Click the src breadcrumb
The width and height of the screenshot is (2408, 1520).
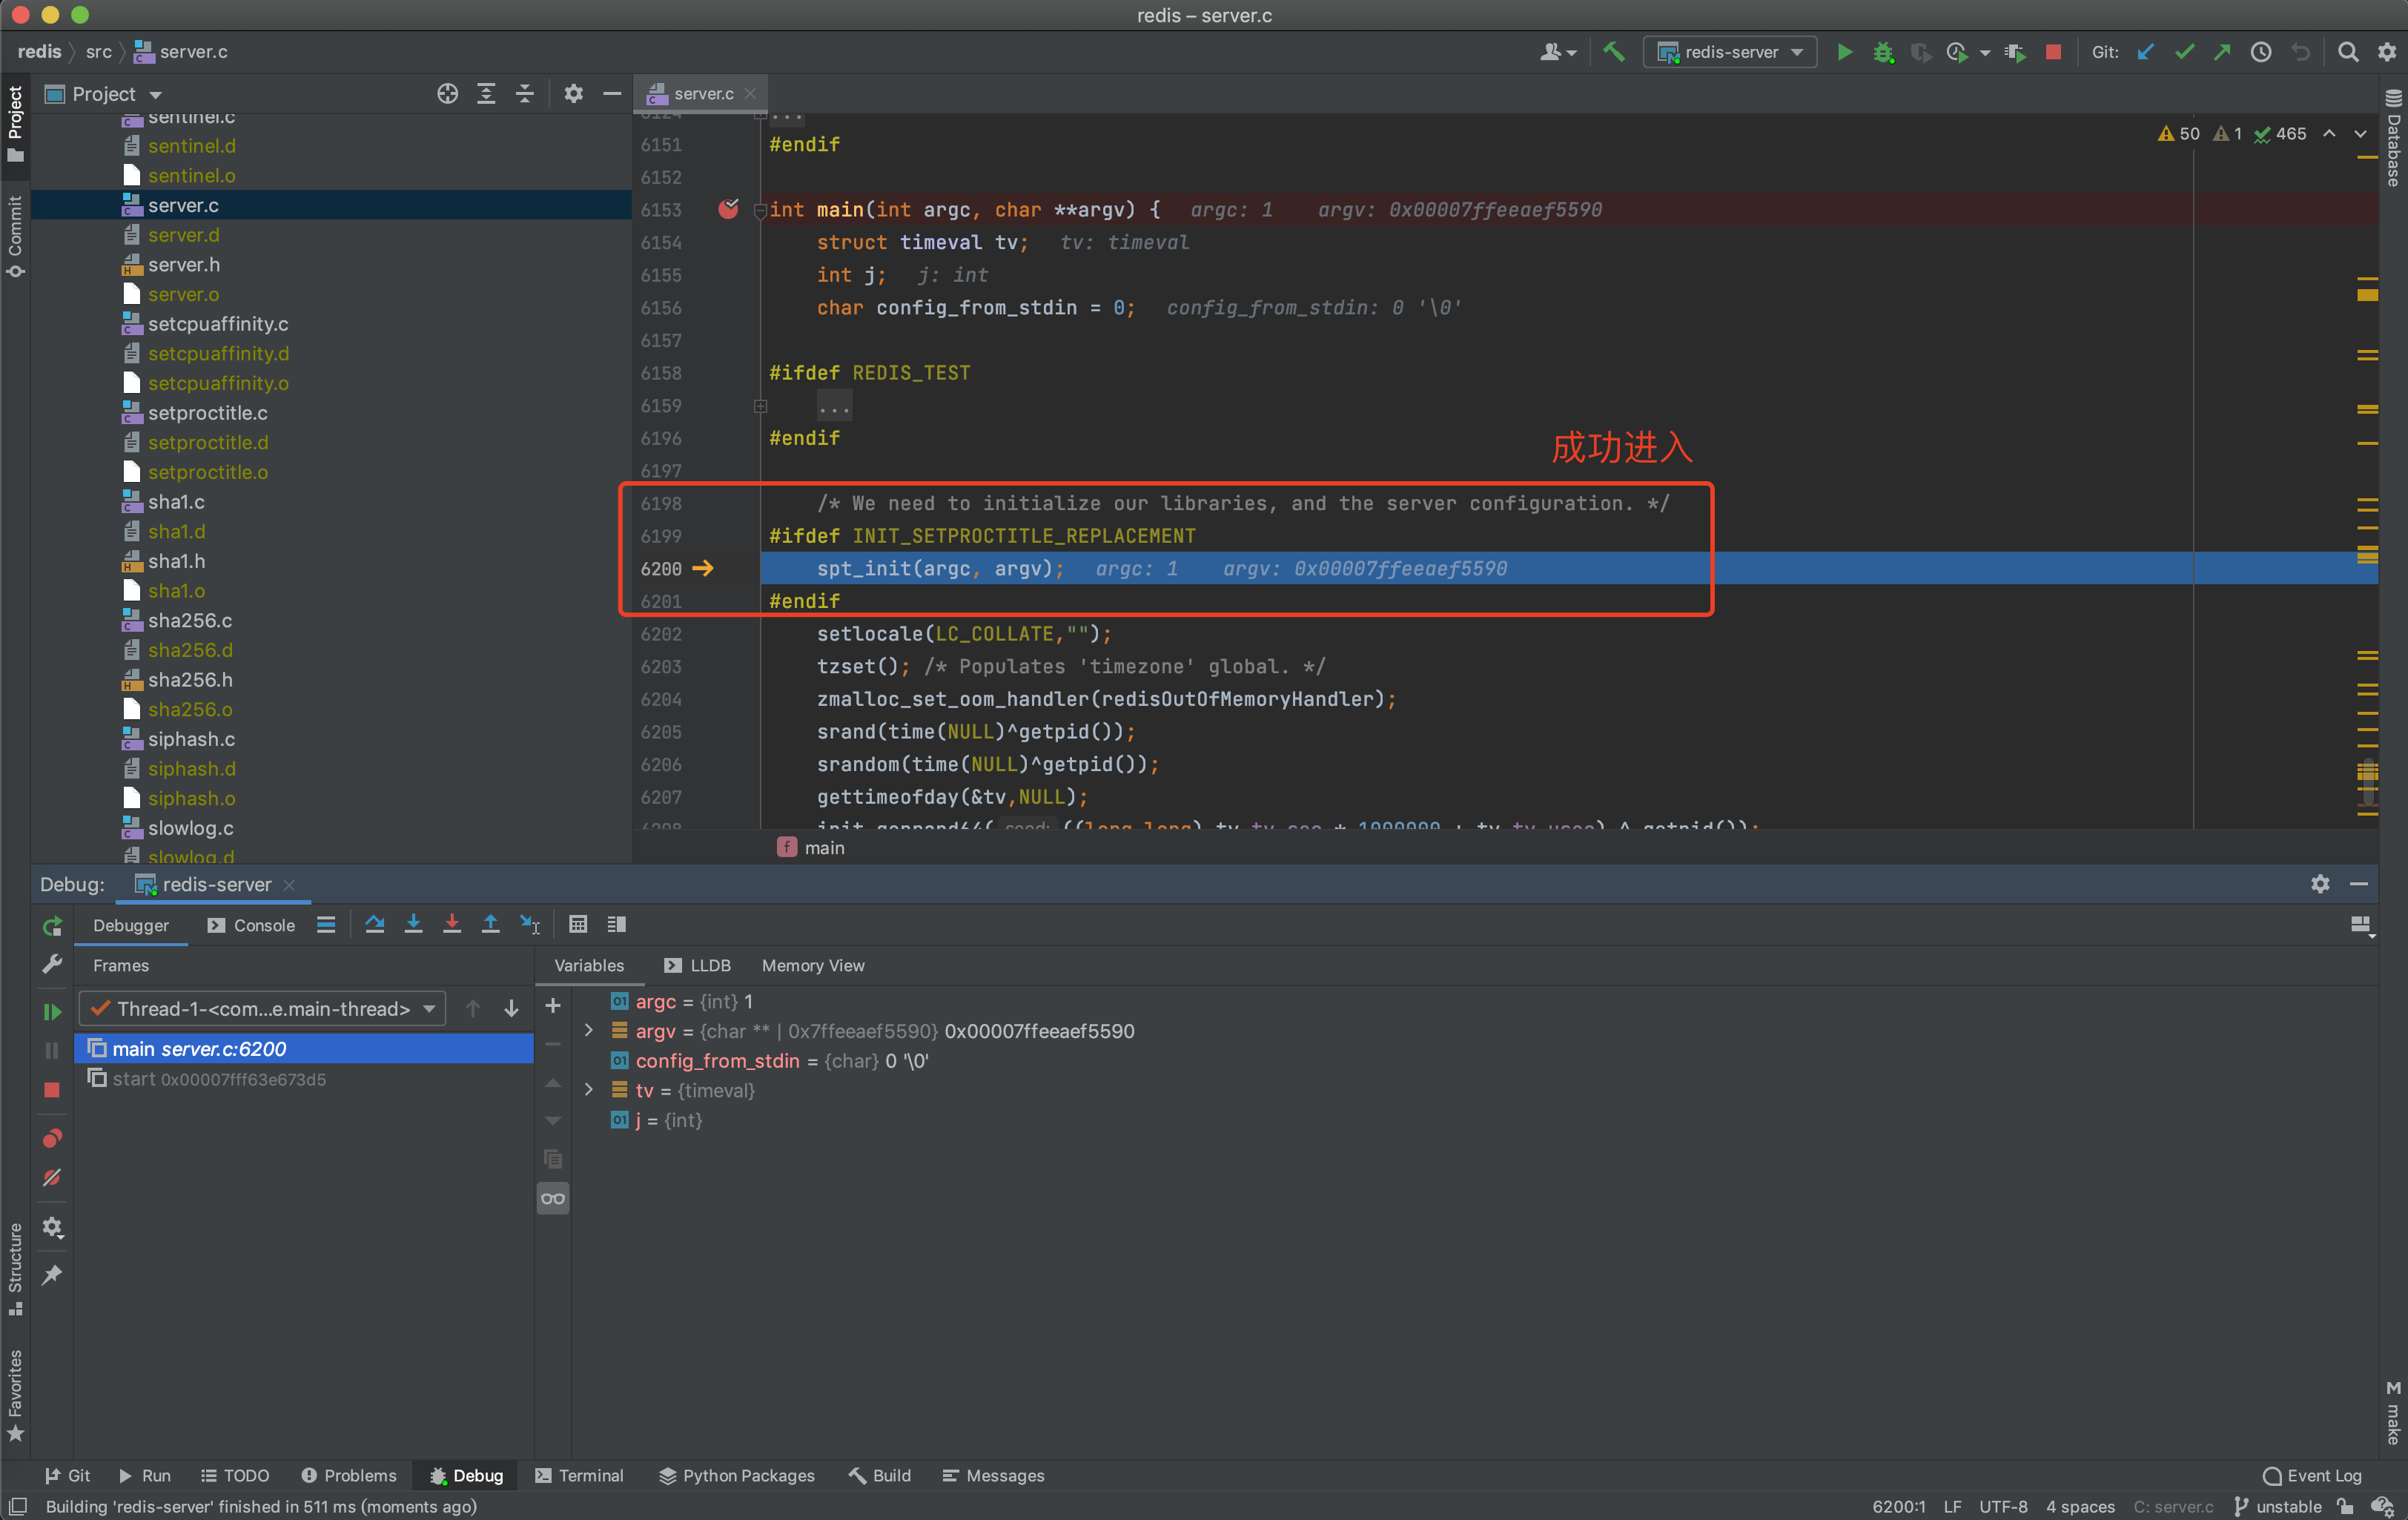pos(99,52)
